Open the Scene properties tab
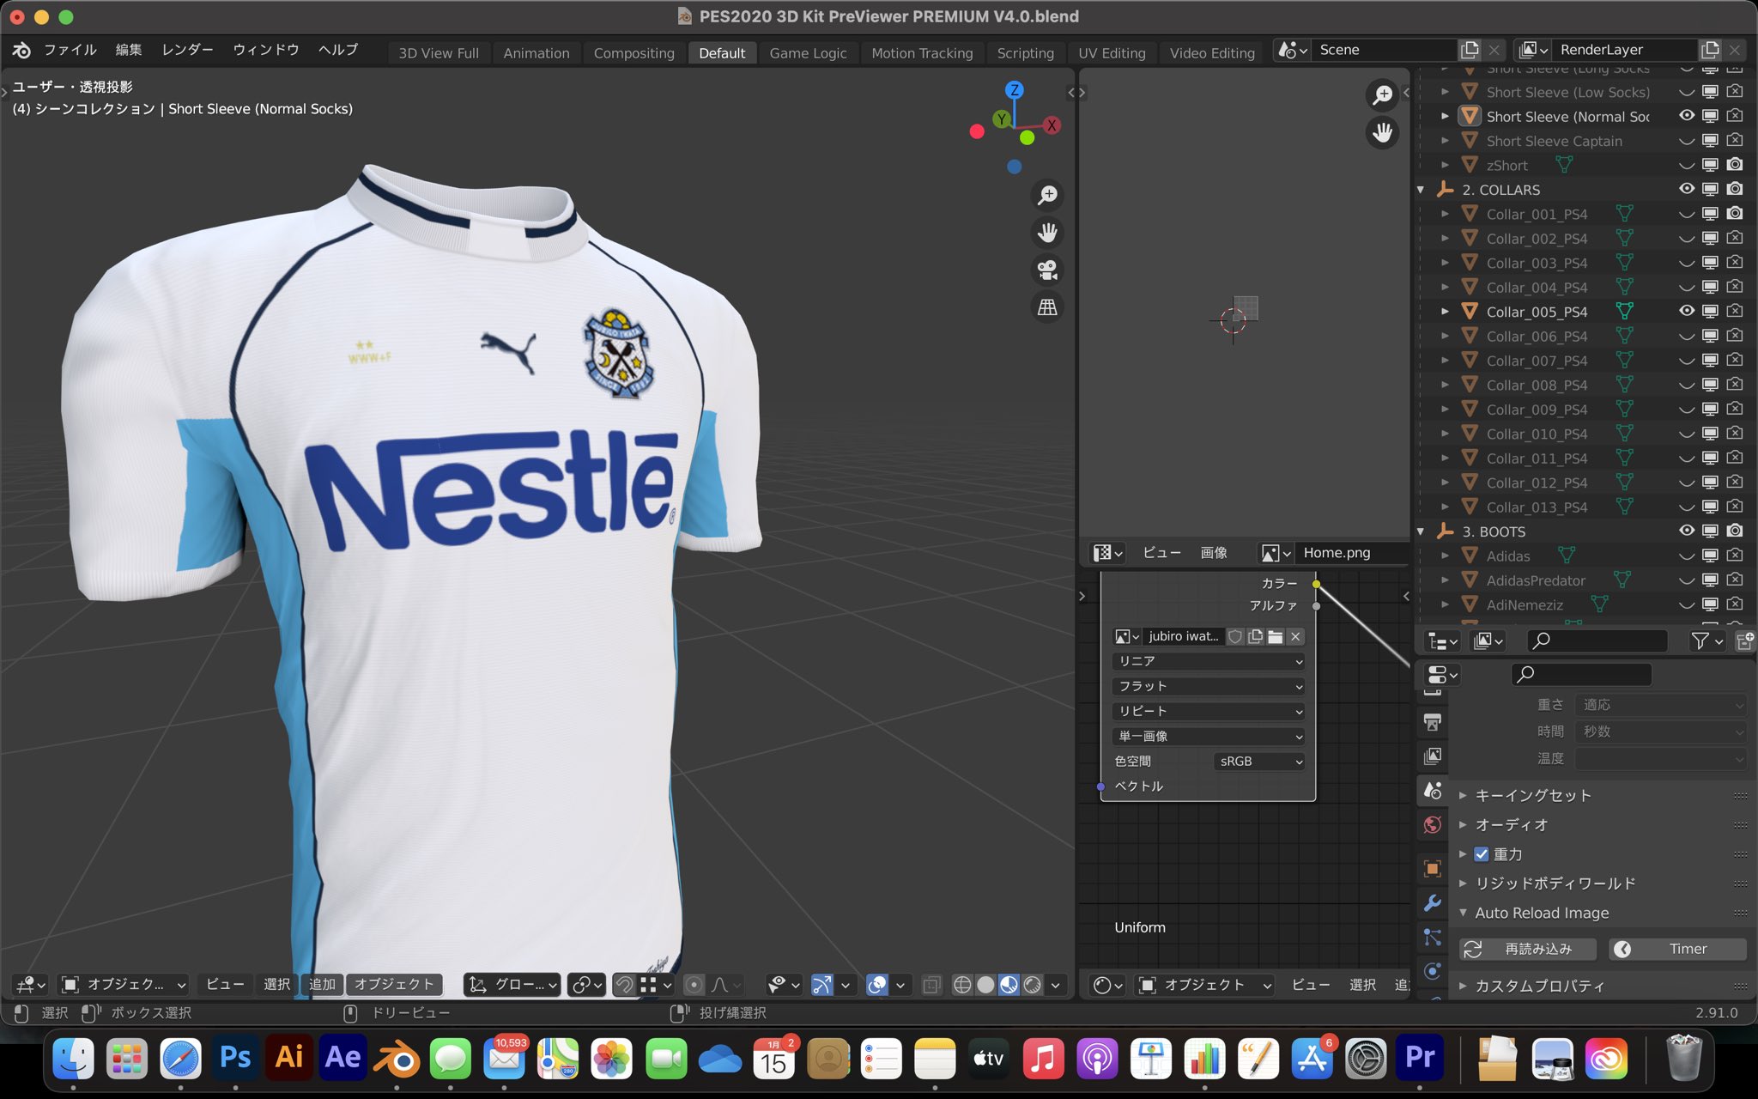The width and height of the screenshot is (1758, 1099). [x=1432, y=791]
